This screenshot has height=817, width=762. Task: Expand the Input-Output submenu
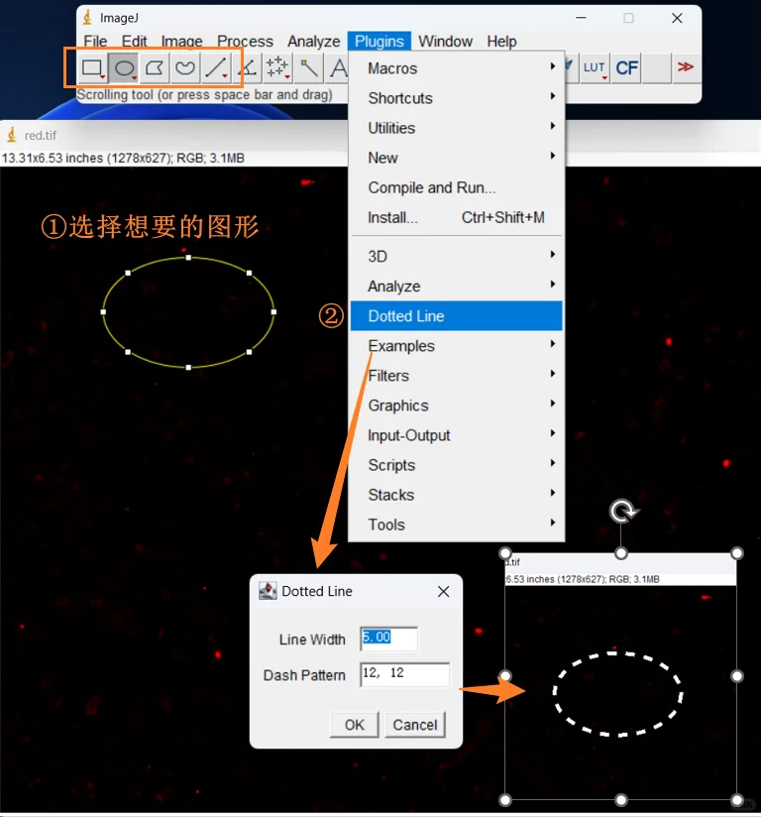pos(456,435)
